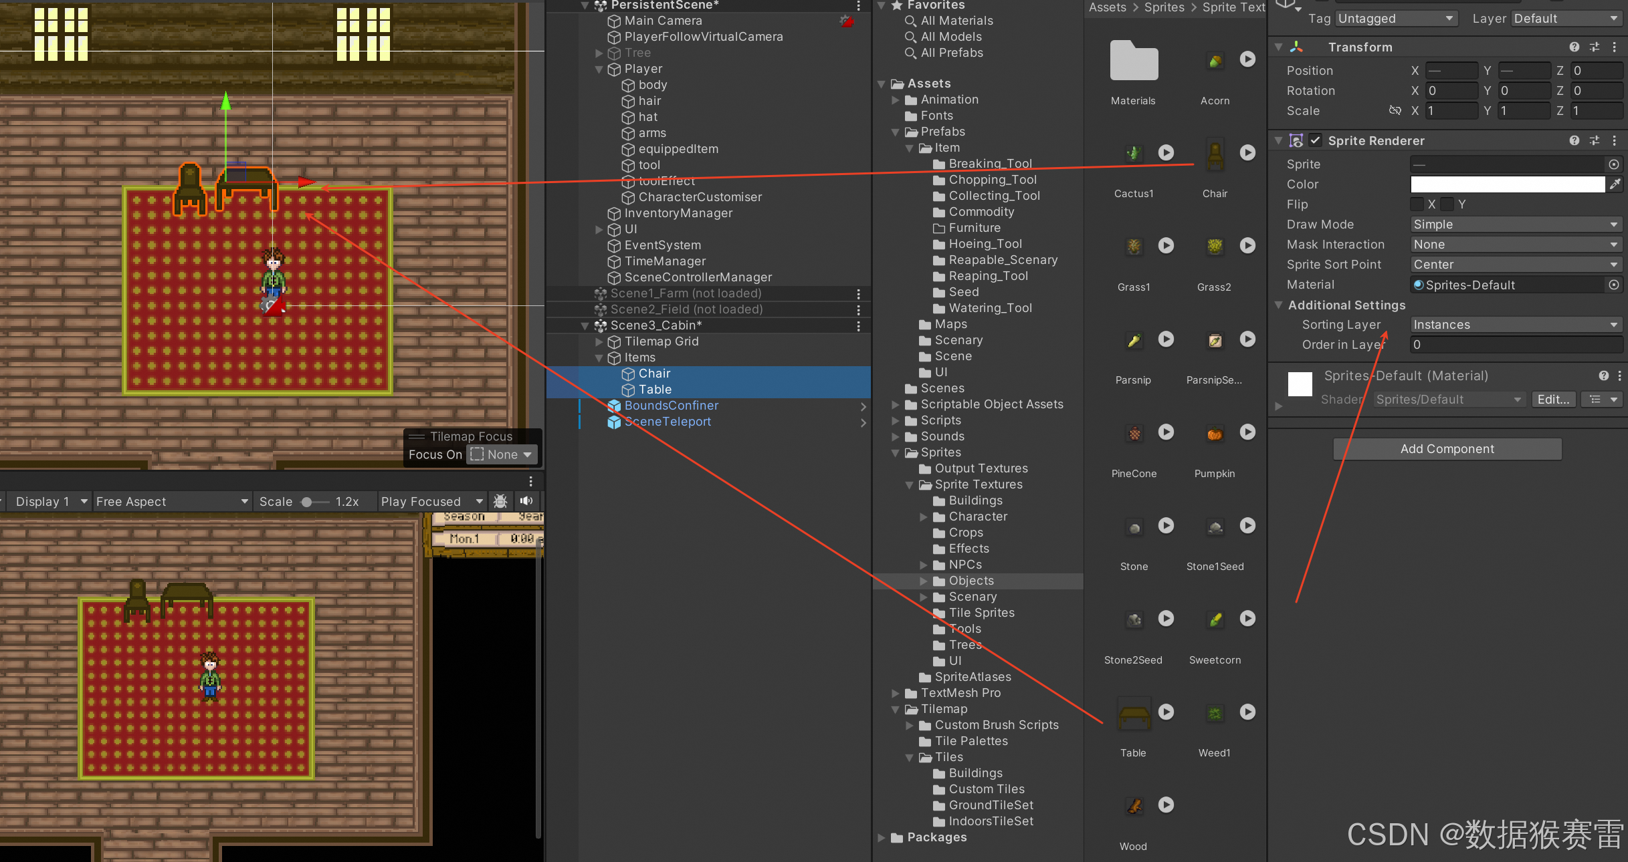
Task: Click the Sprite object picker circle
Action: pyautogui.click(x=1613, y=164)
